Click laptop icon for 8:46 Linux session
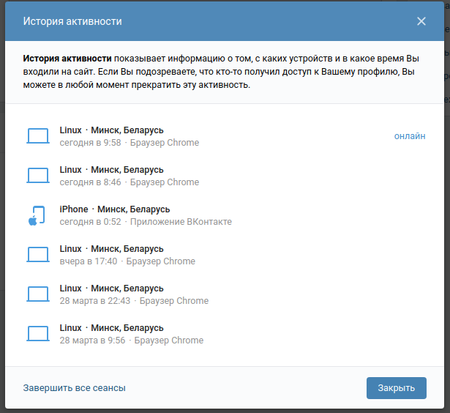Screen dimensions: 450x413 37,176
